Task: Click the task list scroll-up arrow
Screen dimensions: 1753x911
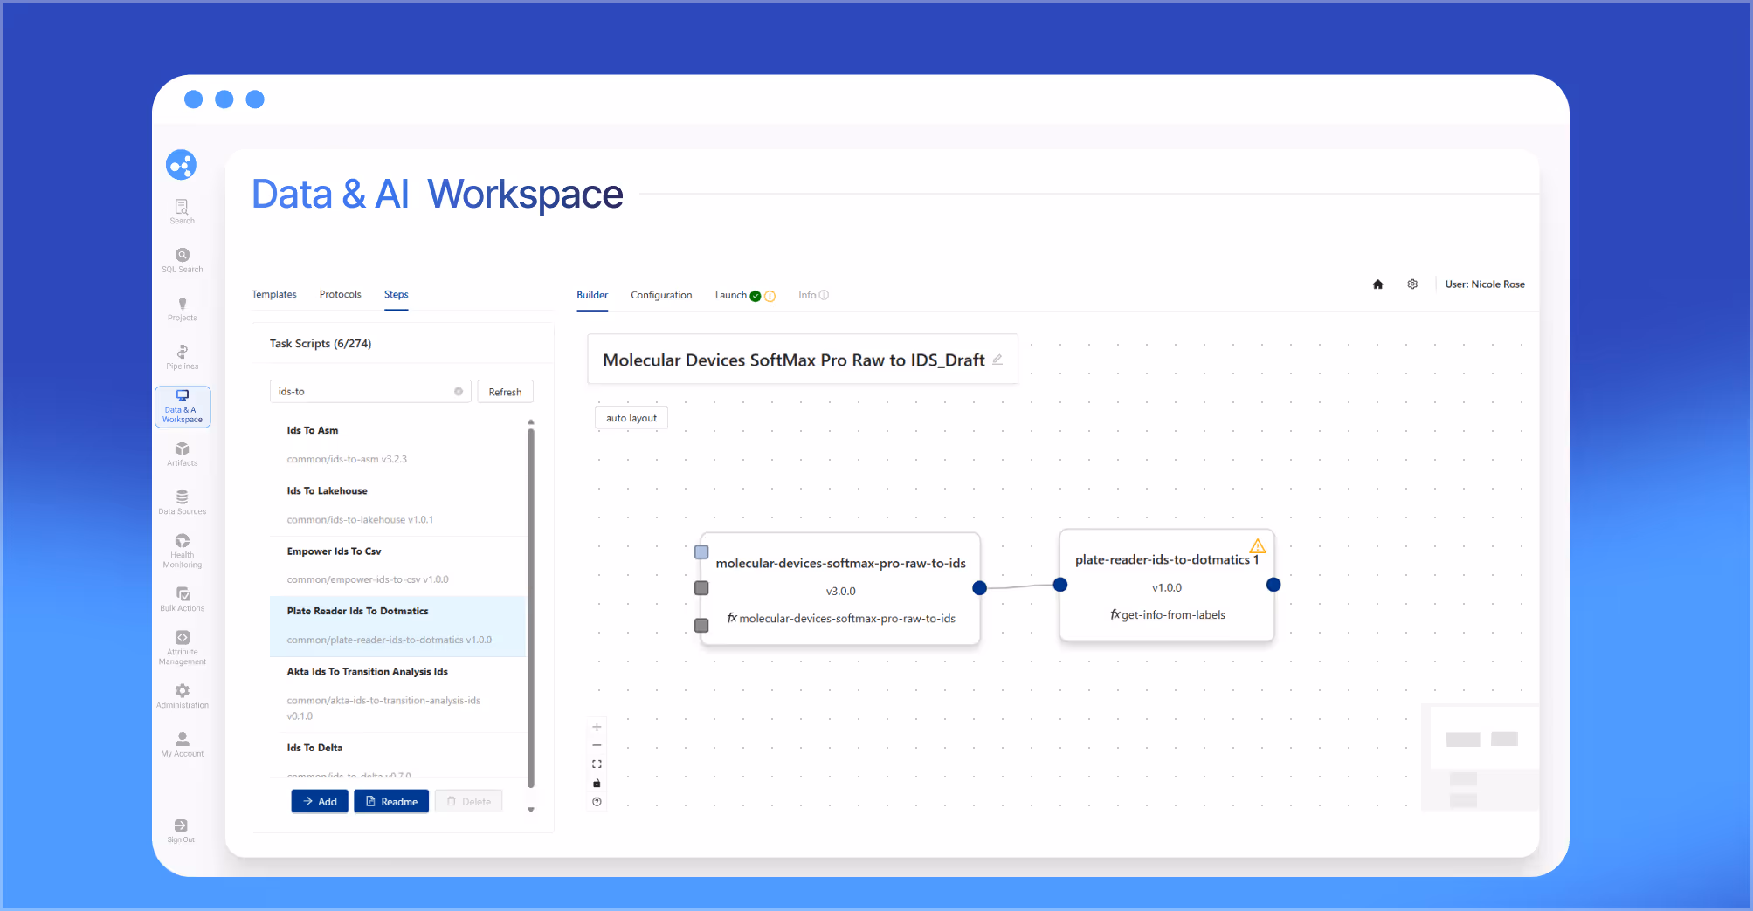Action: (530, 422)
